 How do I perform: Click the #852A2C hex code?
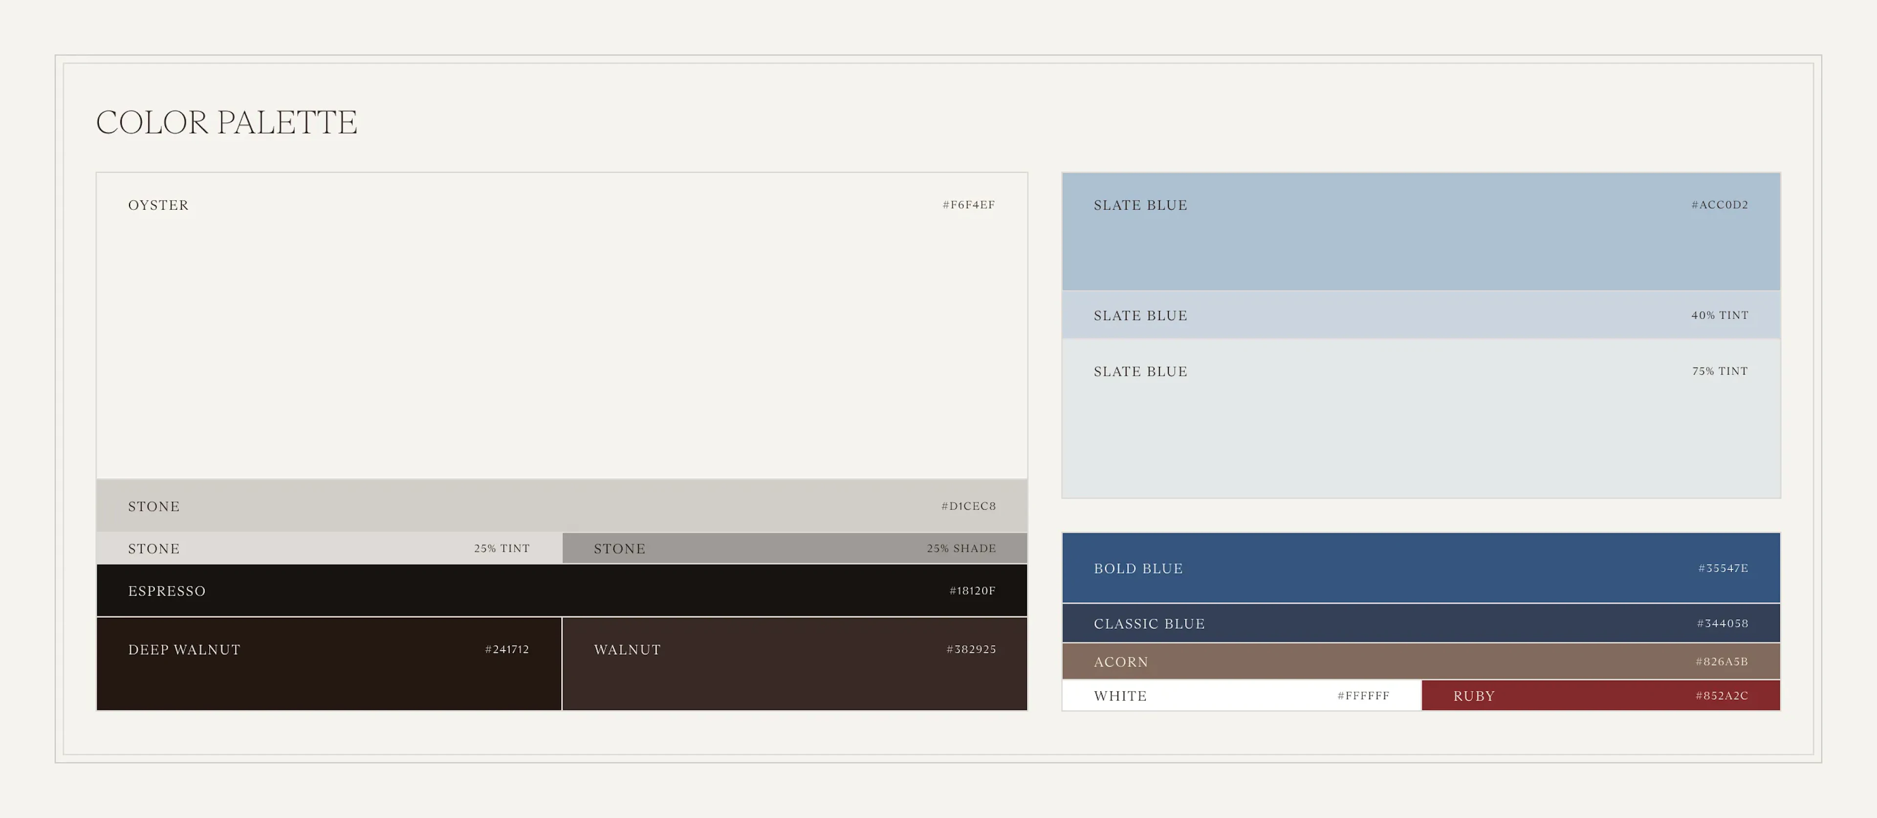pyautogui.click(x=1722, y=696)
